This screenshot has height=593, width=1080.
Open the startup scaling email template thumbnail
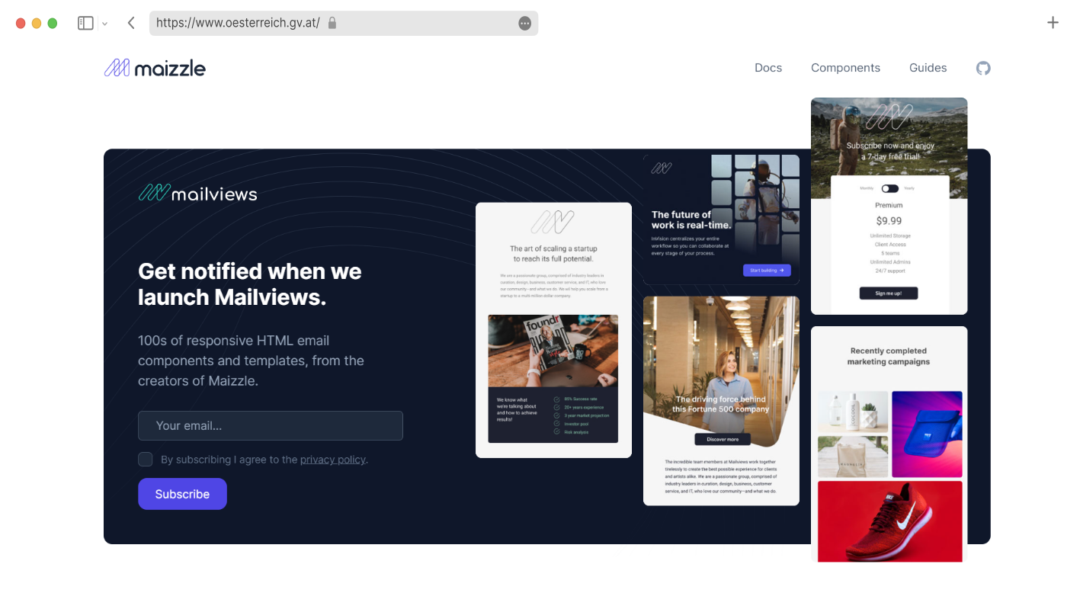[553, 330]
